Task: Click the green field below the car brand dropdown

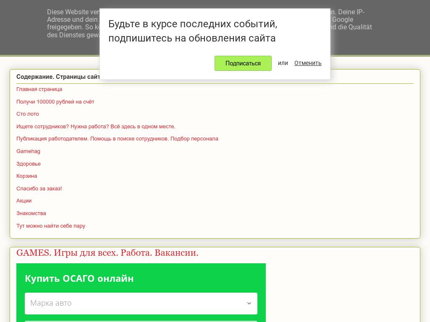Action: click(141, 321)
